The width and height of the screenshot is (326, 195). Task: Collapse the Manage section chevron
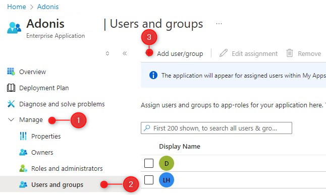[11, 119]
